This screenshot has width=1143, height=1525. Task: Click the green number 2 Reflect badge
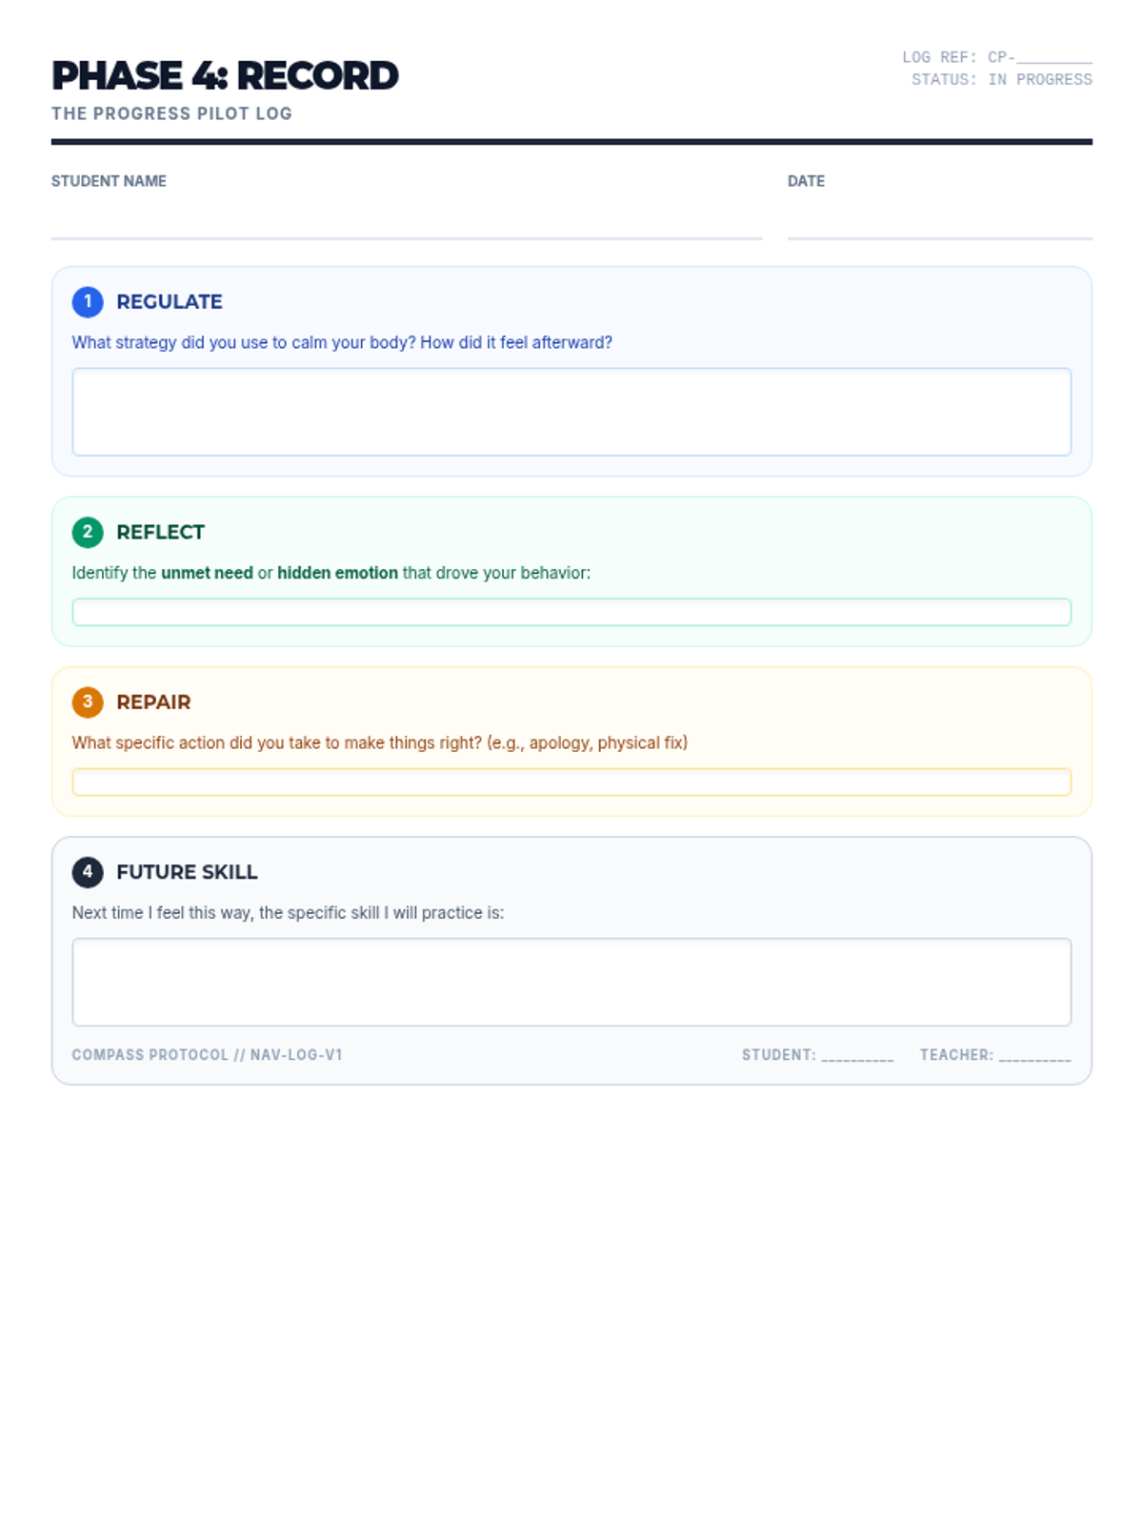point(88,532)
